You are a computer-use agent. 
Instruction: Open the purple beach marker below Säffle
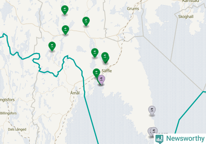(101, 80)
